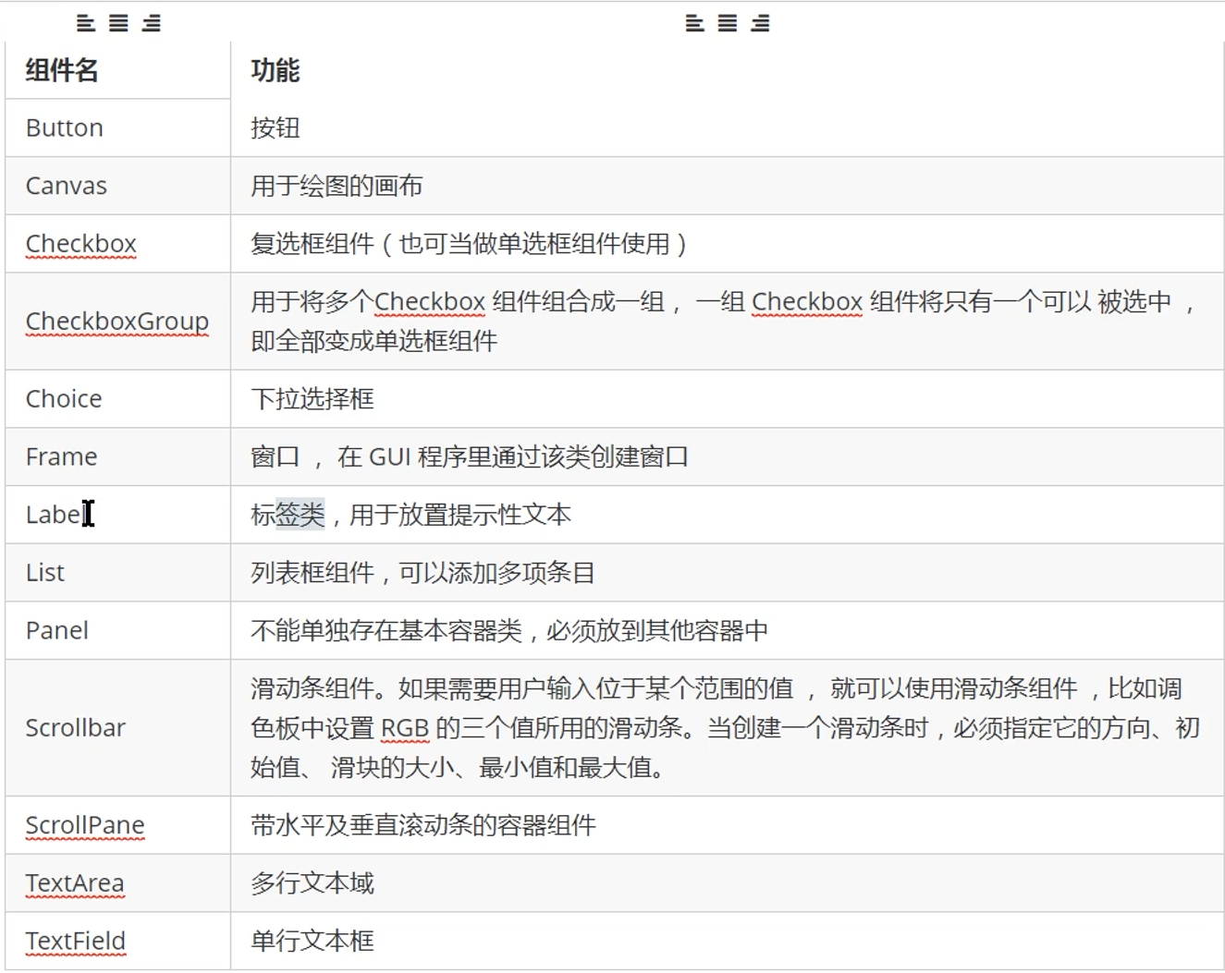Select the Button cell in component column
1225x973 pixels.
[x=117, y=128]
